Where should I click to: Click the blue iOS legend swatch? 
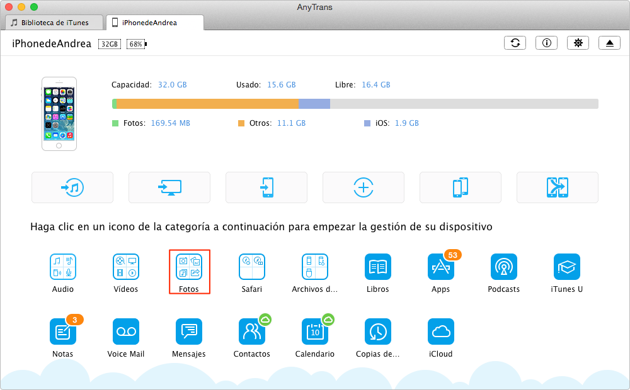point(367,123)
